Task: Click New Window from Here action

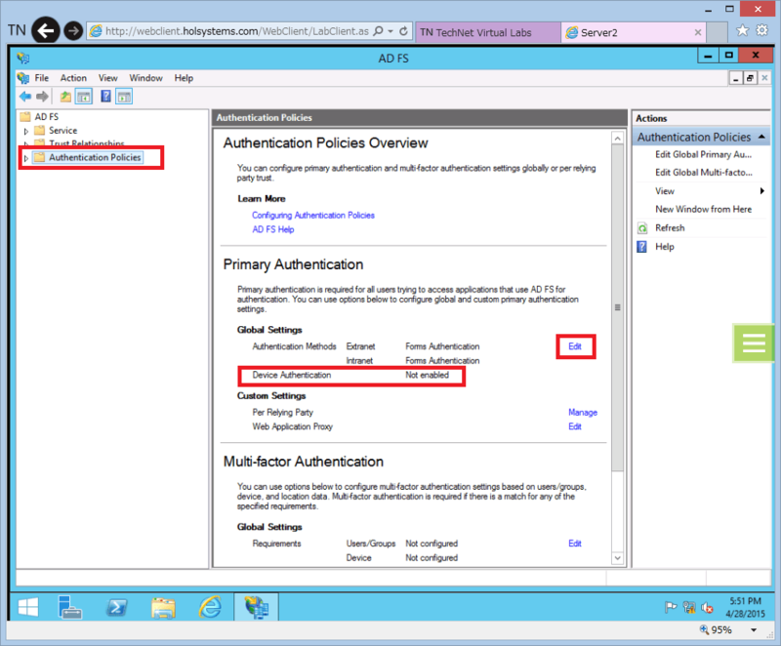Action: coord(703,209)
